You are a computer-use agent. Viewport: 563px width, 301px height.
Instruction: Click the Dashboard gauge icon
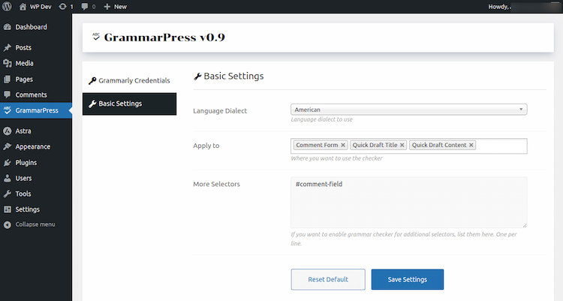pyautogui.click(x=8, y=27)
